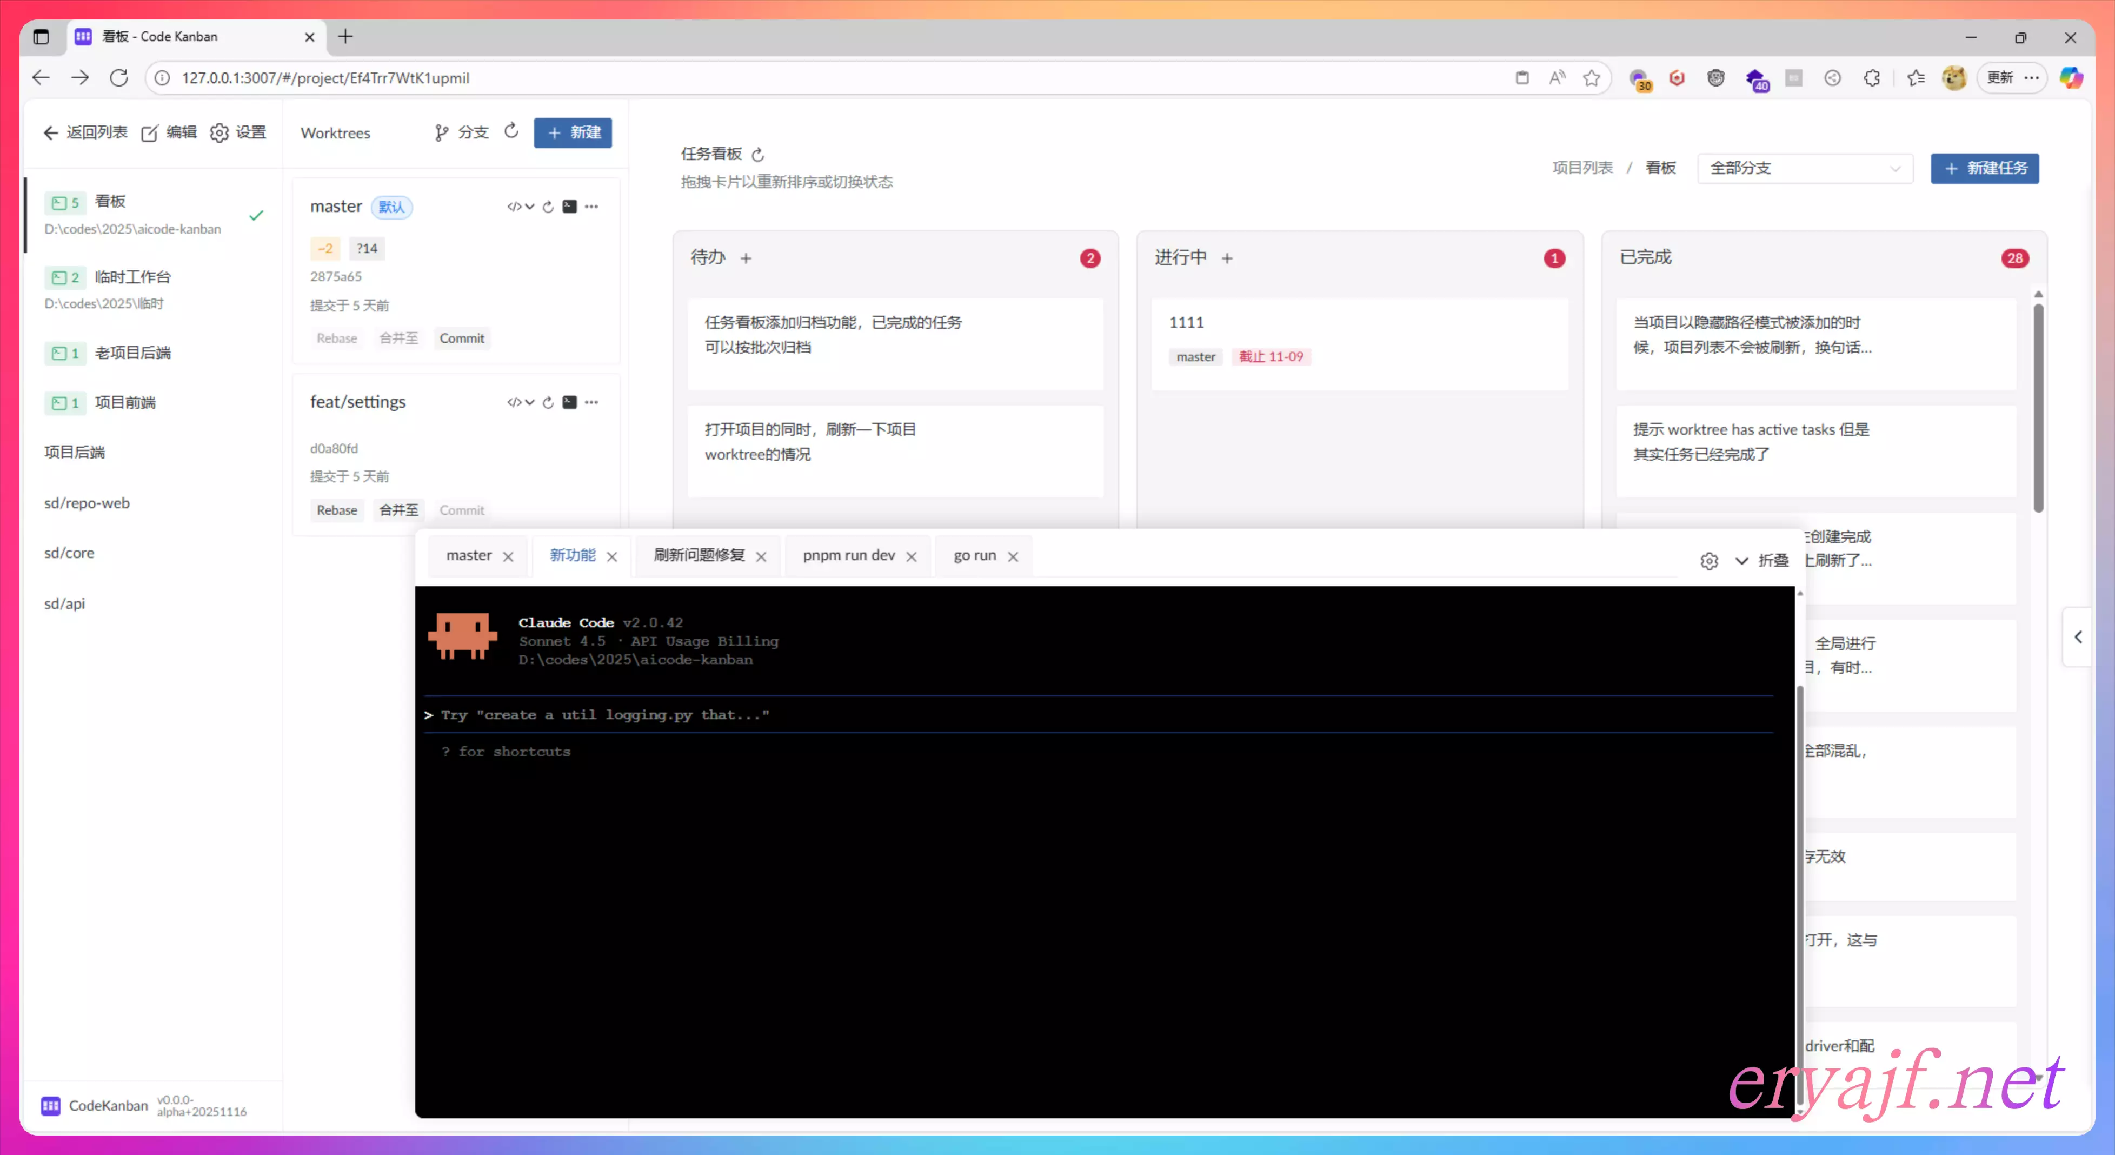Open terminal panel settings gear
The image size is (2115, 1155).
[1708, 561]
